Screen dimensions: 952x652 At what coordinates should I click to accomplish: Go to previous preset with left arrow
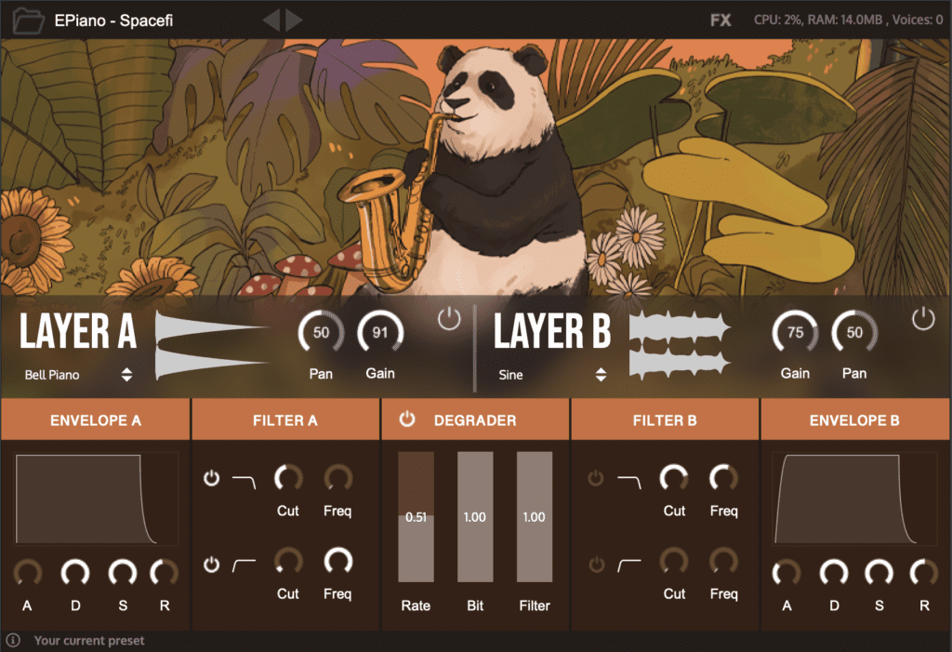(x=271, y=20)
